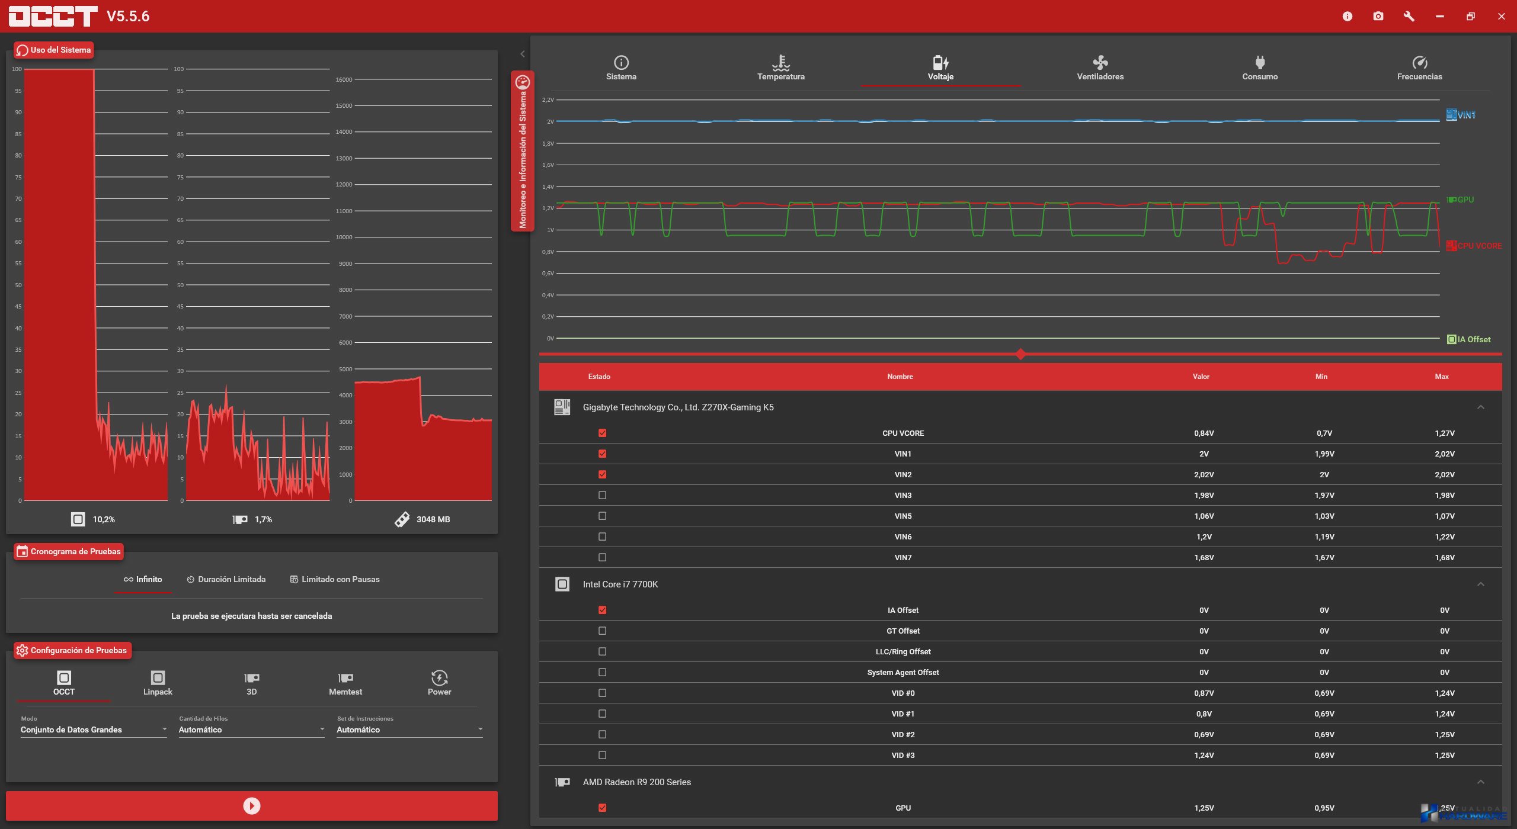Show Frecuencias gauge tab
This screenshot has height=829, width=1517.
click(x=1419, y=68)
